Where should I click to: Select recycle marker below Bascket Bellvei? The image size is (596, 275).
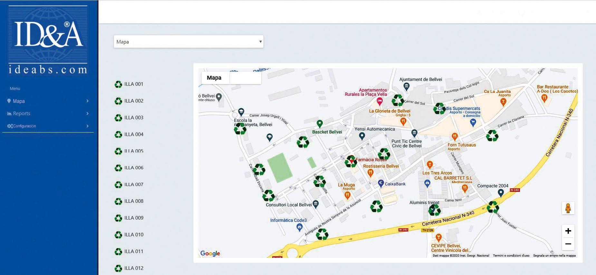click(303, 142)
